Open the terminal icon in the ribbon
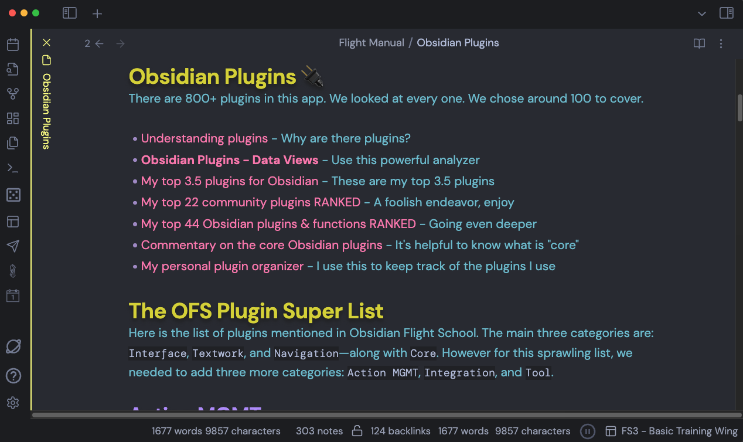The image size is (743, 442). (x=13, y=168)
